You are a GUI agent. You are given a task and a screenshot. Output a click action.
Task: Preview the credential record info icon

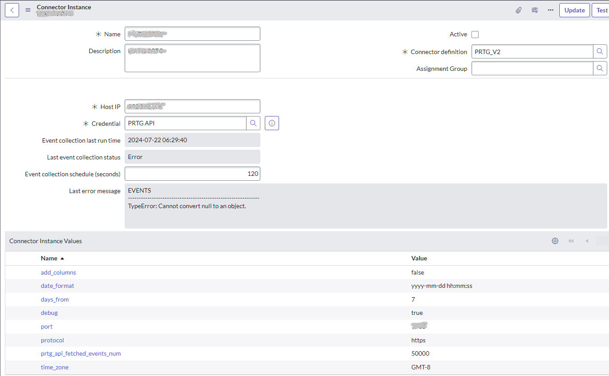(272, 124)
